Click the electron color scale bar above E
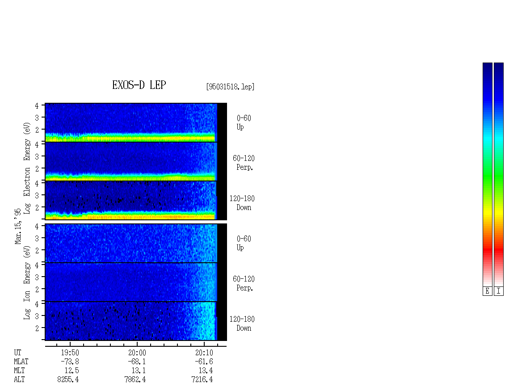This screenshot has width=505, height=391. pyautogui.click(x=487, y=175)
